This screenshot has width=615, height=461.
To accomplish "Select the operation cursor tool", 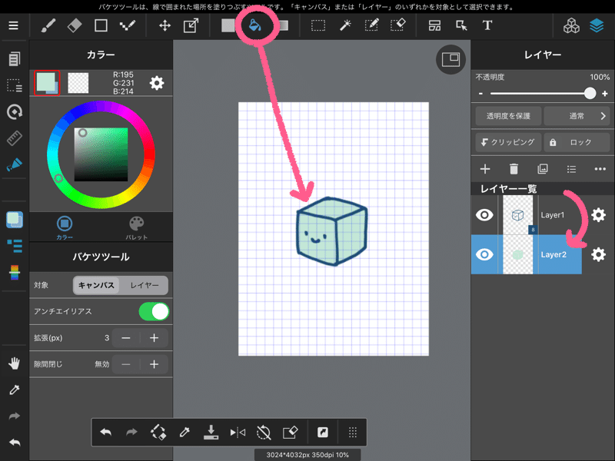I will pos(461,26).
